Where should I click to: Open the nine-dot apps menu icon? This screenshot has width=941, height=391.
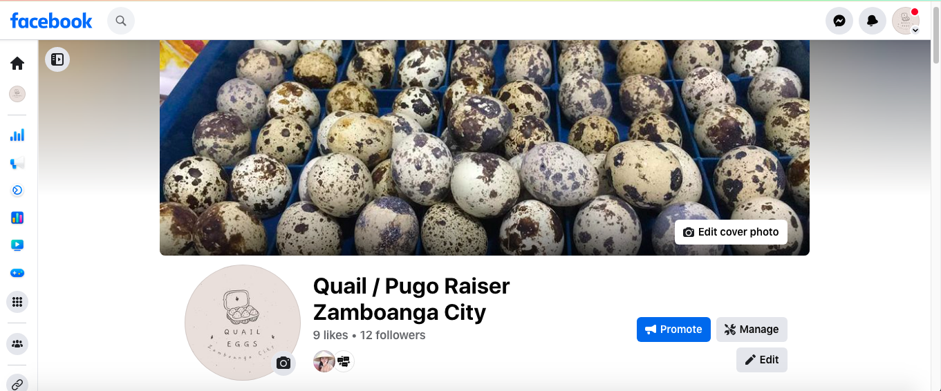tap(17, 302)
